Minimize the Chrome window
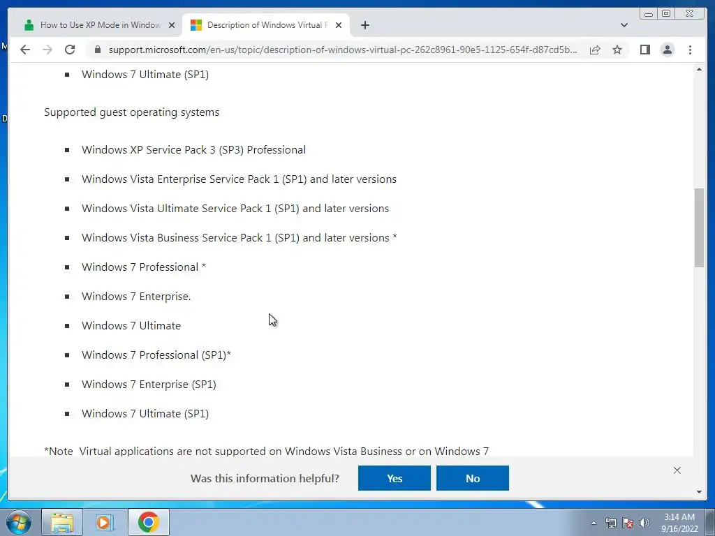 (649, 14)
